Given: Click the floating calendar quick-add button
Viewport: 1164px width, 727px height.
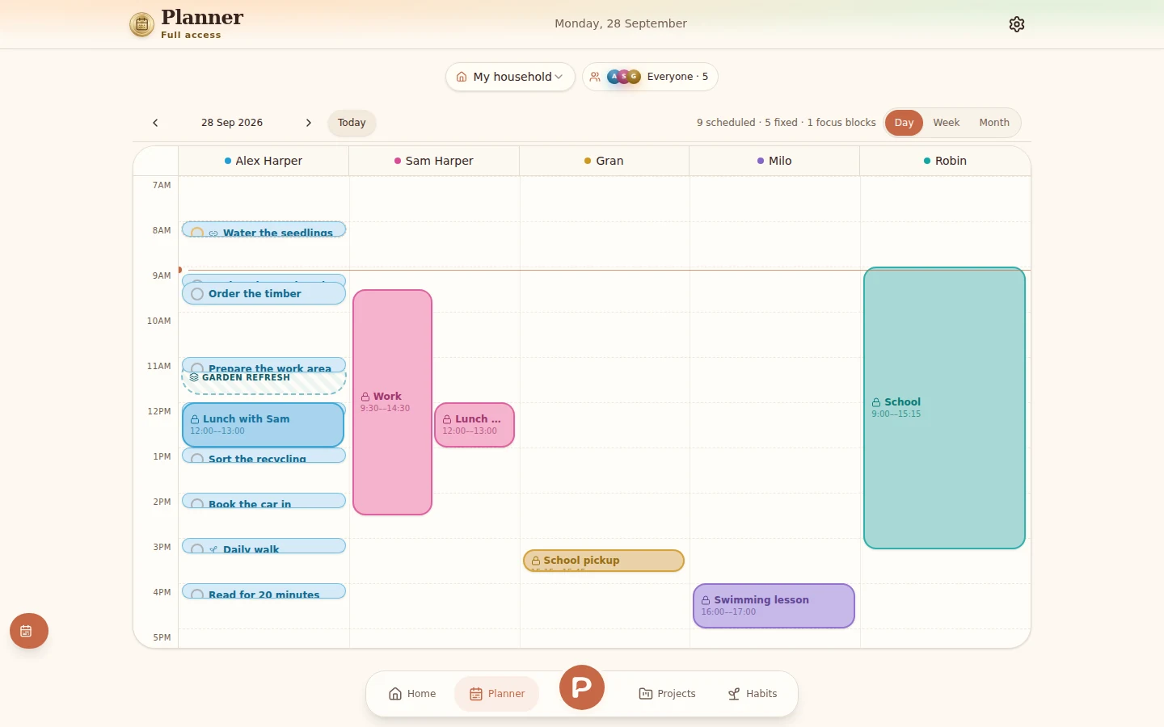Looking at the screenshot, I should (29, 631).
